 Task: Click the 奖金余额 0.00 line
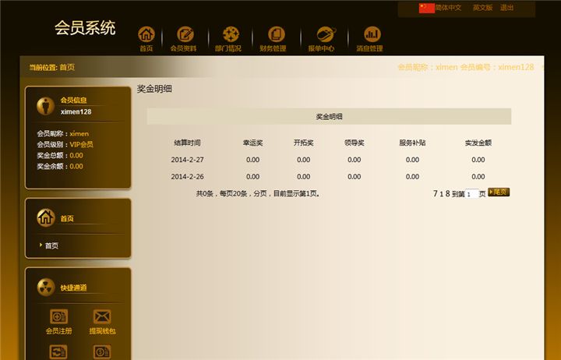coord(60,166)
